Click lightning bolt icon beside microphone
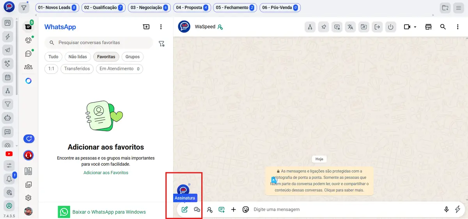 (458, 209)
